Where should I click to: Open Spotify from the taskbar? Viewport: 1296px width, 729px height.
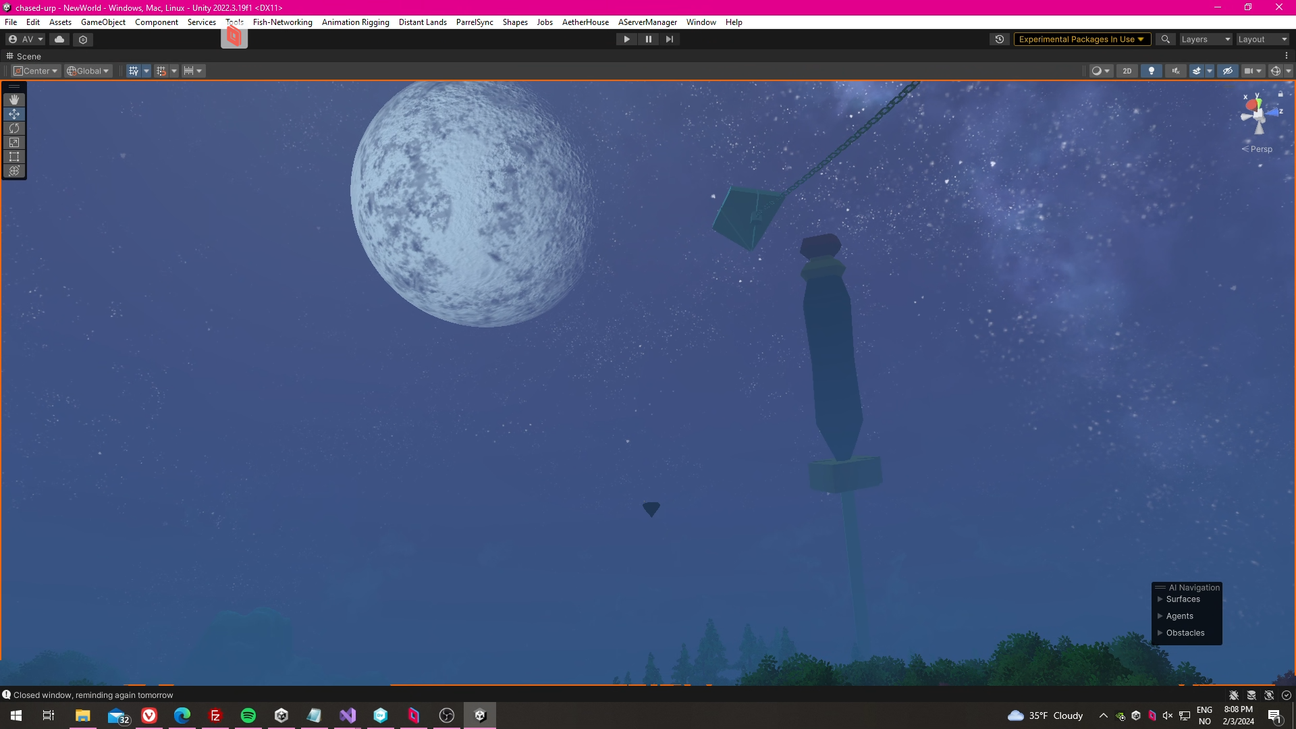click(248, 715)
